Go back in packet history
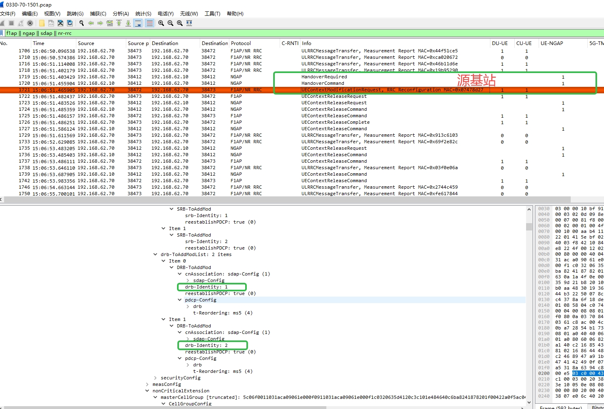This screenshot has width=604, height=409. 91,23
